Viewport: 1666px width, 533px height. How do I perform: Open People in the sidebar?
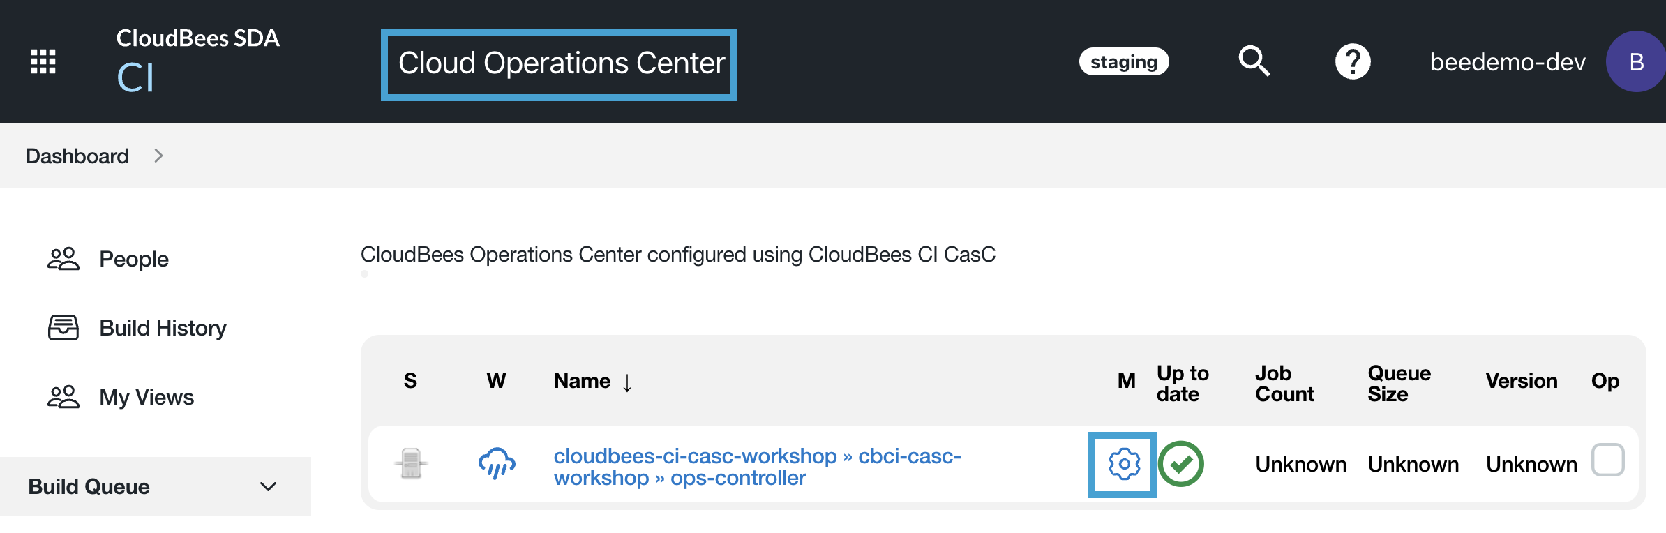point(133,259)
